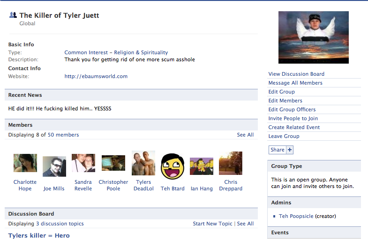
Task: Leave the group via Leave Group
Action: tap(284, 136)
